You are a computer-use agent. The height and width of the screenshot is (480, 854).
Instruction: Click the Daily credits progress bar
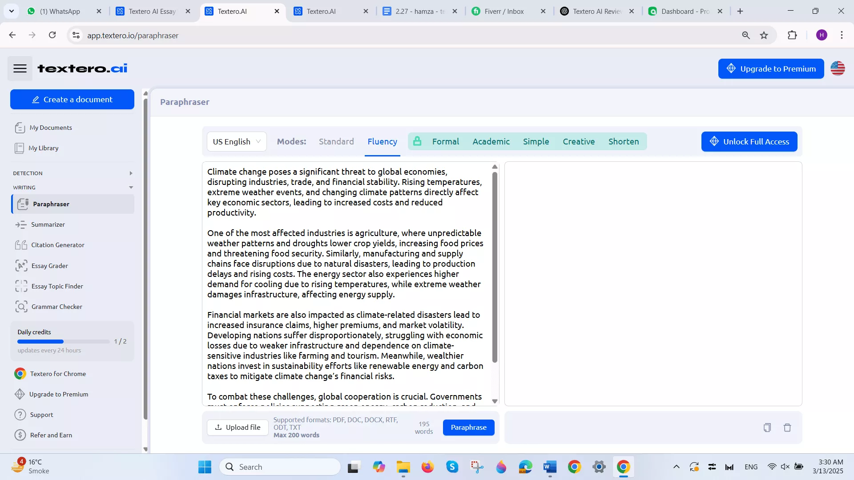(63, 341)
